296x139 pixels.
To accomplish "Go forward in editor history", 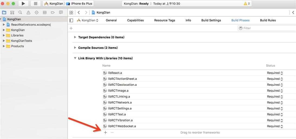I will pos(86,13).
